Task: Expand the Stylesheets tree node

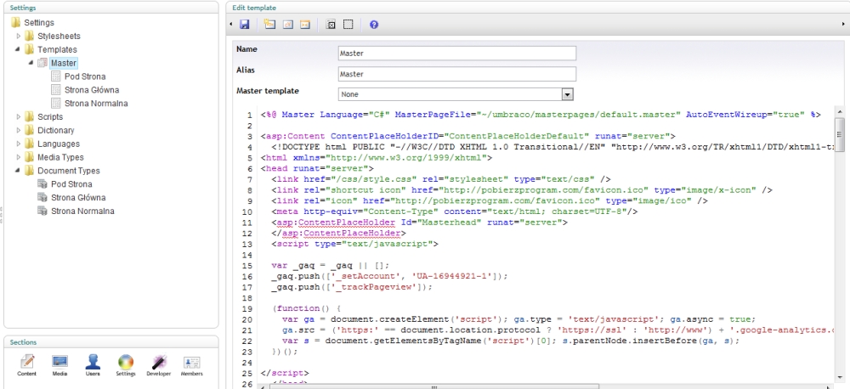Action: point(18,36)
